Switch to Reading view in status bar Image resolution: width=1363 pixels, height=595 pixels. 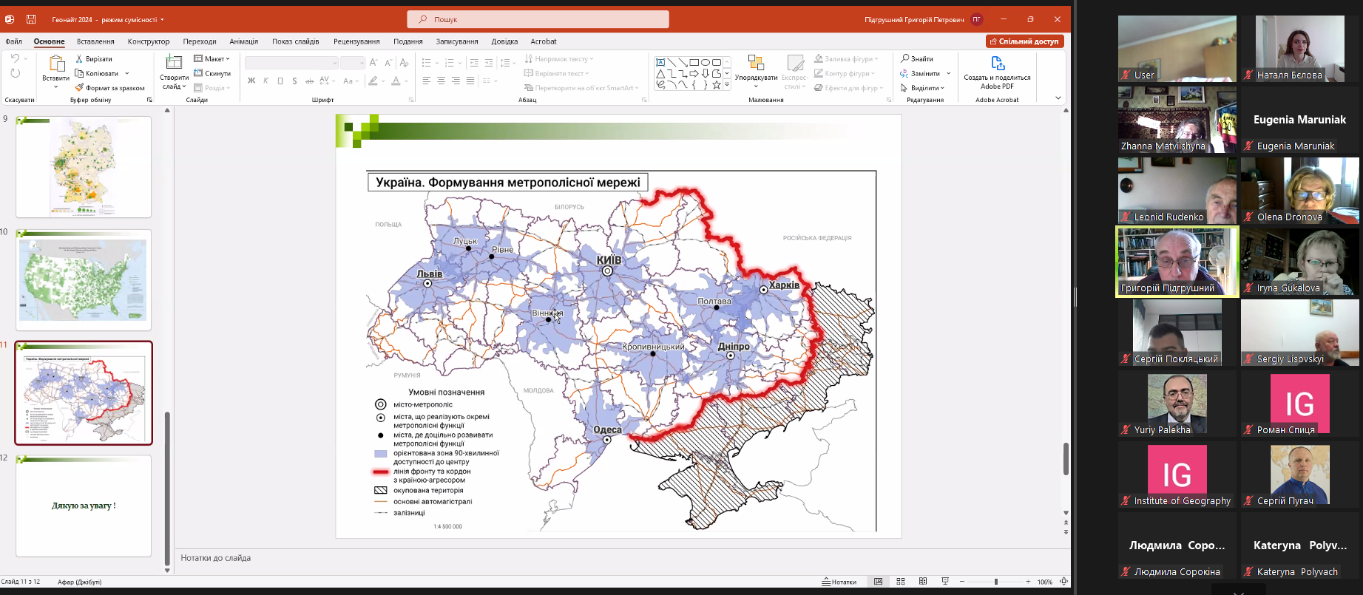point(923,582)
